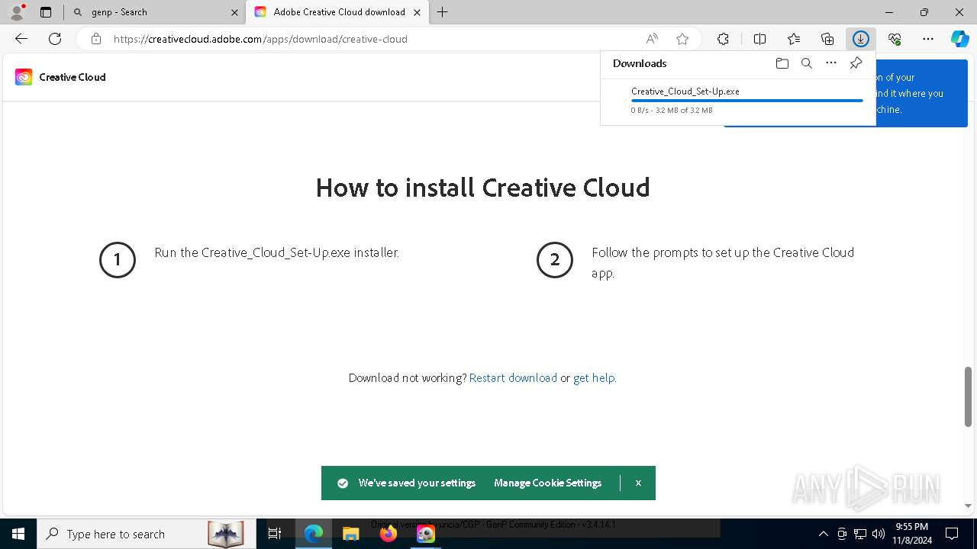The image size is (977, 549).
Task: Open network status tray icon
Action: click(x=860, y=534)
